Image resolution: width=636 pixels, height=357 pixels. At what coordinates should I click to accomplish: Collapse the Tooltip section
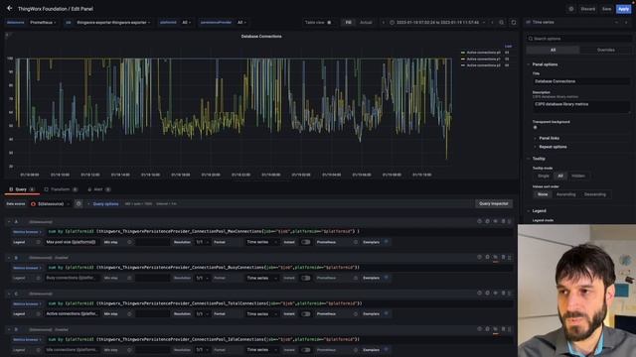pos(539,159)
